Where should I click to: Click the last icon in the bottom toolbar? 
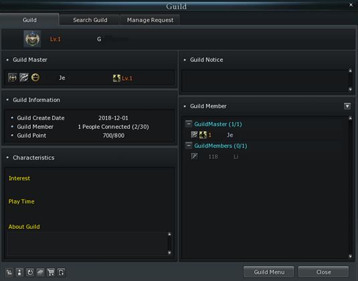tap(62, 272)
